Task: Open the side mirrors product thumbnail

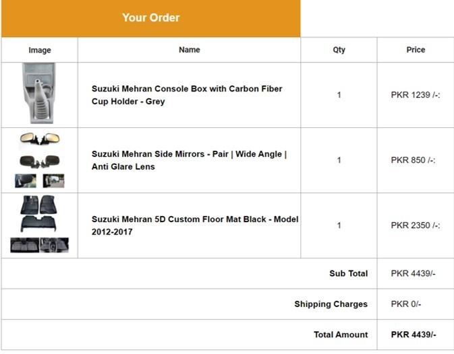Action: coord(40,160)
